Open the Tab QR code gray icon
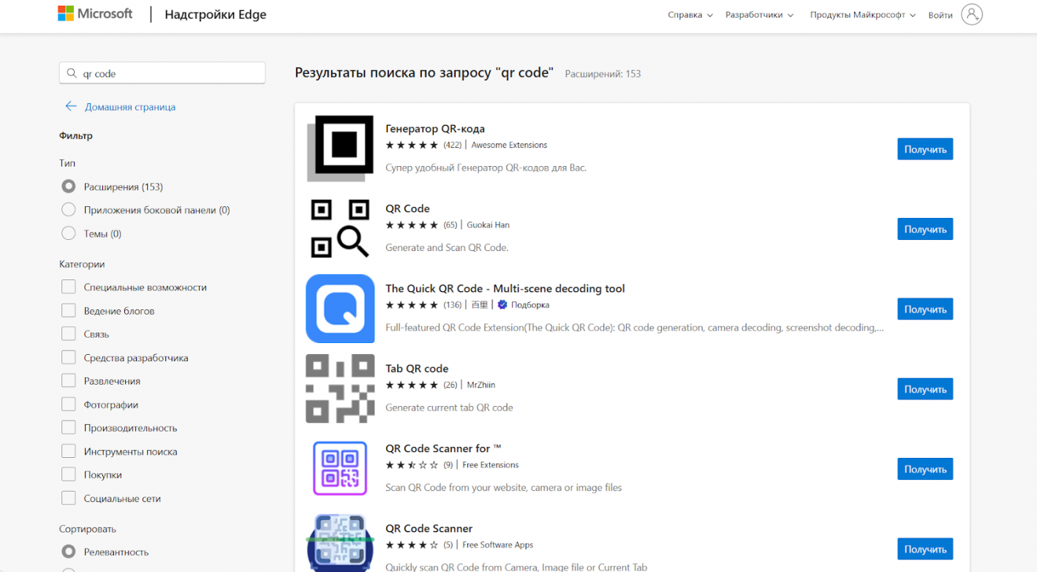1037x572 pixels. [x=340, y=388]
